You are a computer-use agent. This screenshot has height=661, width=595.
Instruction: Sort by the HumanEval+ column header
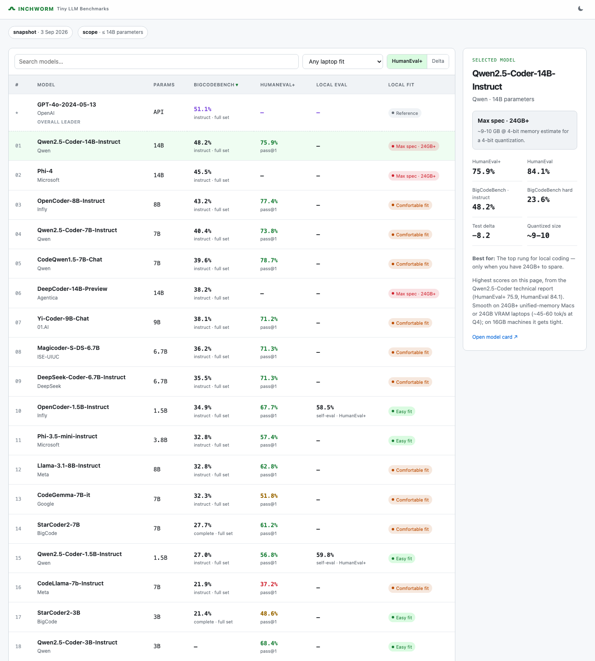278,85
